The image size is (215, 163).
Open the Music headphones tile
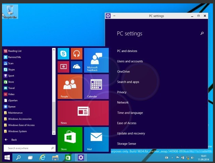76,54
